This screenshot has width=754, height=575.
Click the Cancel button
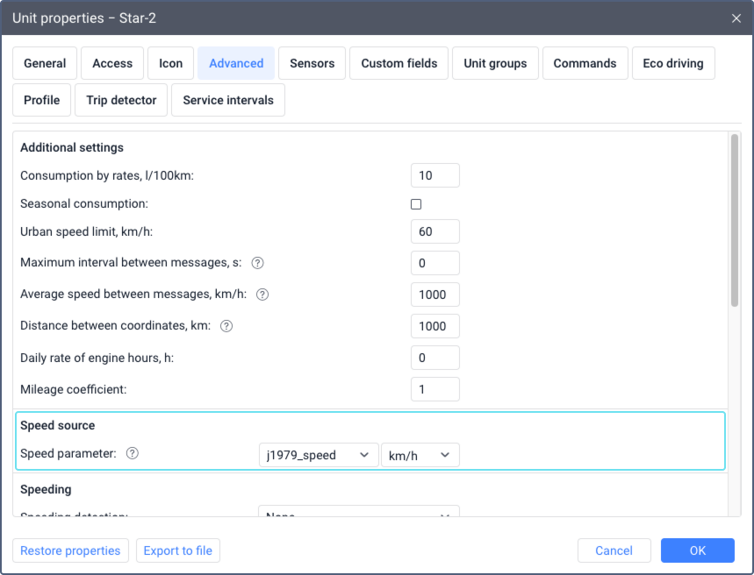pyautogui.click(x=614, y=550)
